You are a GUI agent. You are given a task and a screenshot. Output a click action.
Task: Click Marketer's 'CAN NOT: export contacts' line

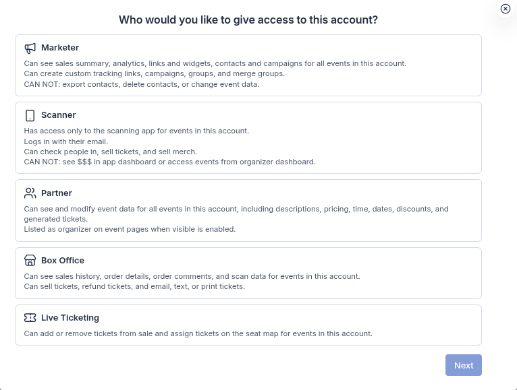(x=142, y=84)
